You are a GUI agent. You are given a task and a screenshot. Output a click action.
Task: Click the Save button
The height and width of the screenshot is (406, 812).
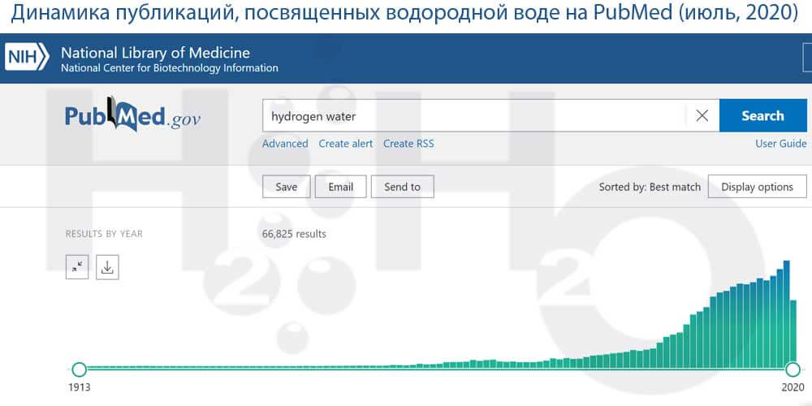(x=287, y=187)
